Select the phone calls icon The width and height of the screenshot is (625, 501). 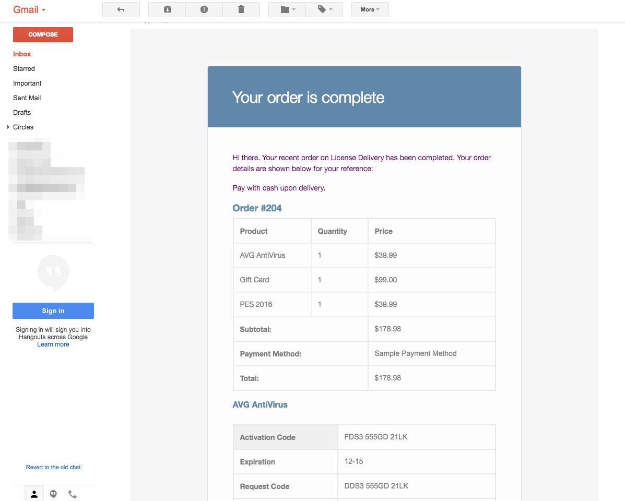[x=72, y=494]
